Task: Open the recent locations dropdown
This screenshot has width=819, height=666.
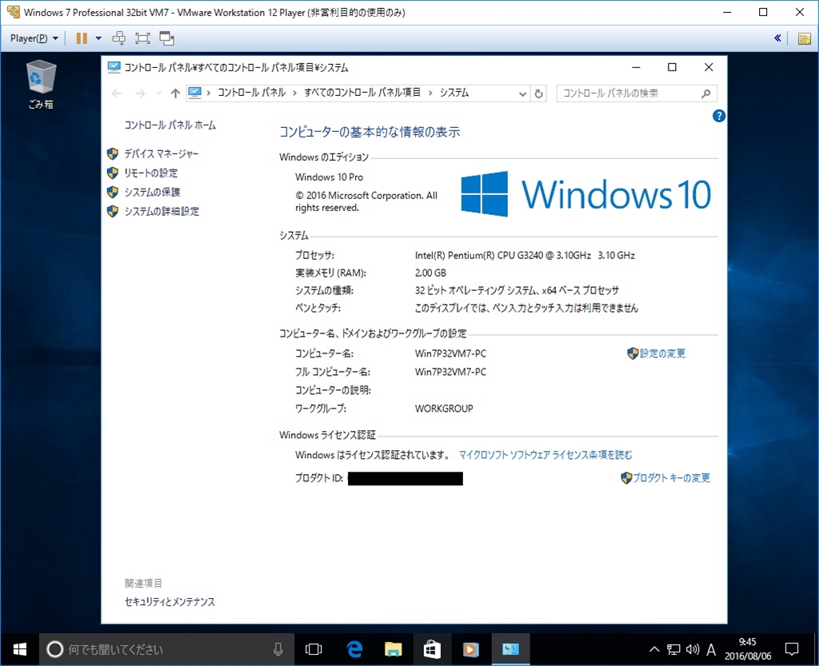Action: click(159, 94)
